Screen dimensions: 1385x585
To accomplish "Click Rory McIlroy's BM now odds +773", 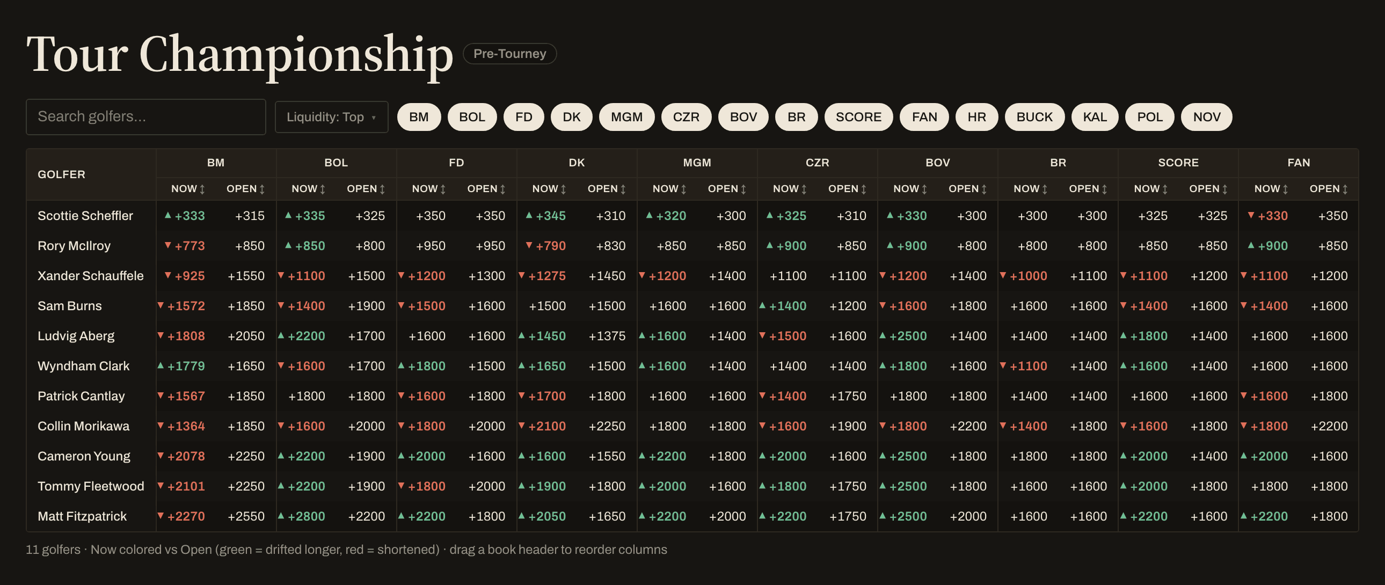I will [x=190, y=246].
